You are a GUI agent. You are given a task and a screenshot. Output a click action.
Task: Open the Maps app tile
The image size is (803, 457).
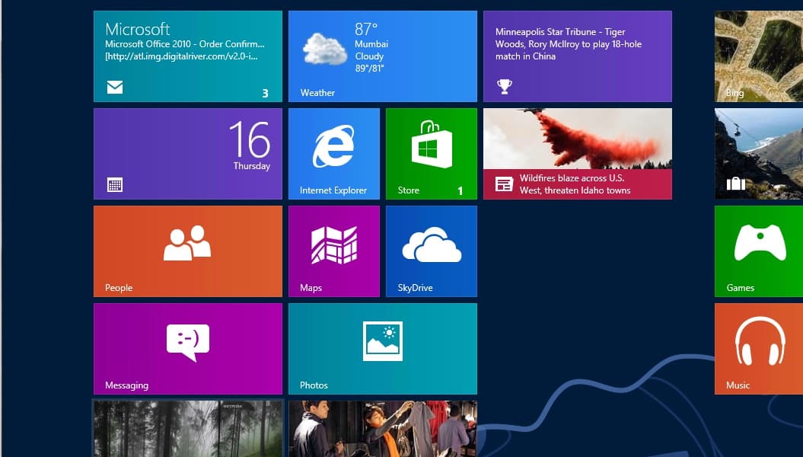[x=333, y=251]
